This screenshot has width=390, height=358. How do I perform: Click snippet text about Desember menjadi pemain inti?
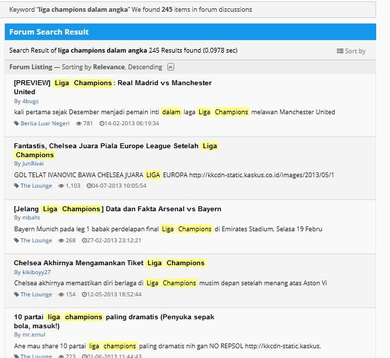(x=174, y=112)
